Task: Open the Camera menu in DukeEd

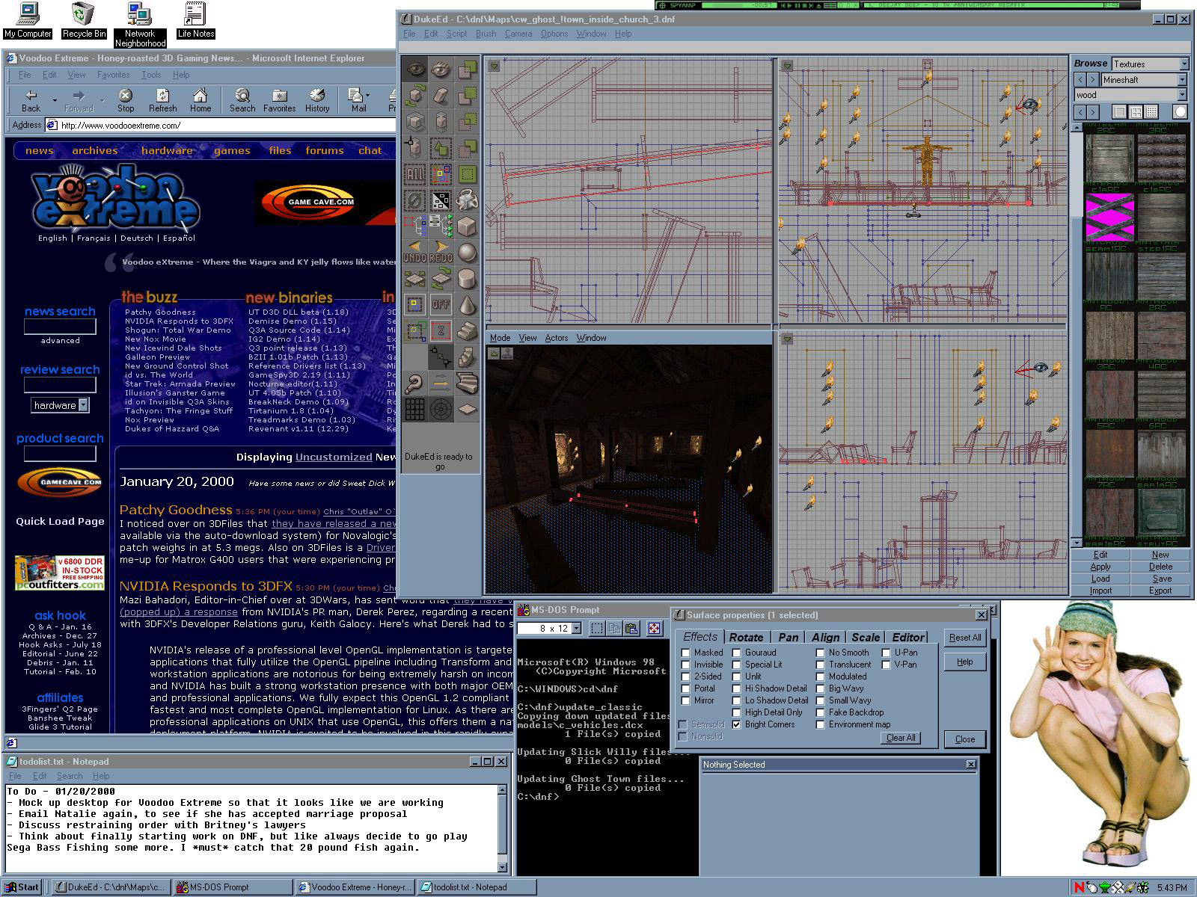Action: tap(518, 34)
